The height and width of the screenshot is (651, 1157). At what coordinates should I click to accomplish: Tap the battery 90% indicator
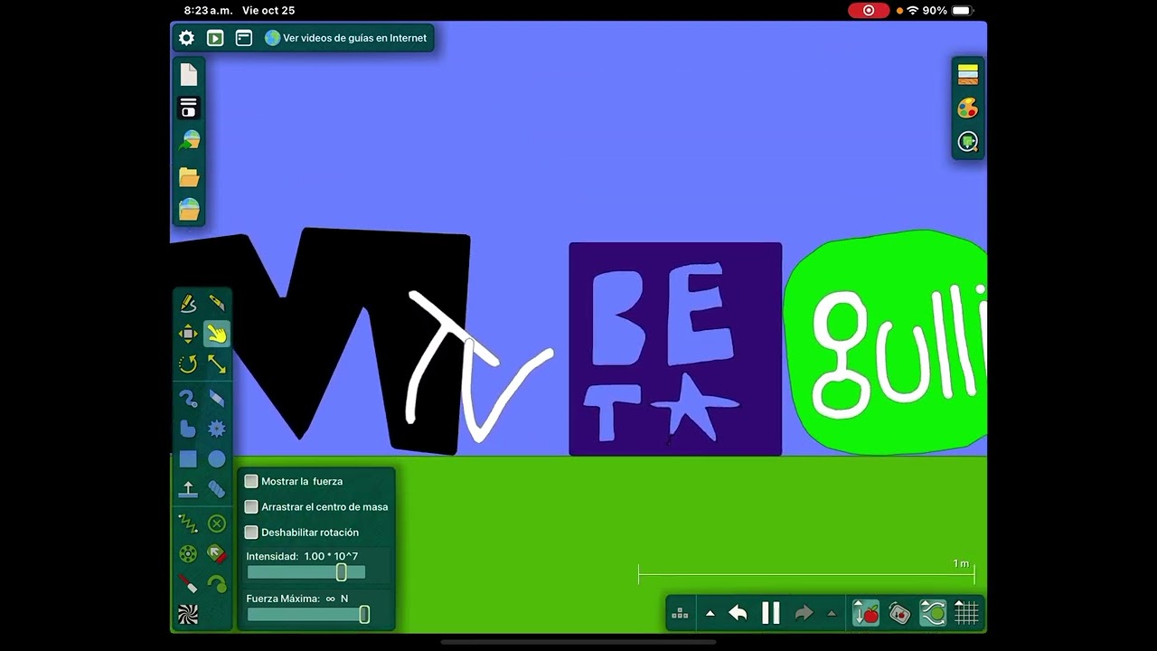pyautogui.click(x=947, y=11)
